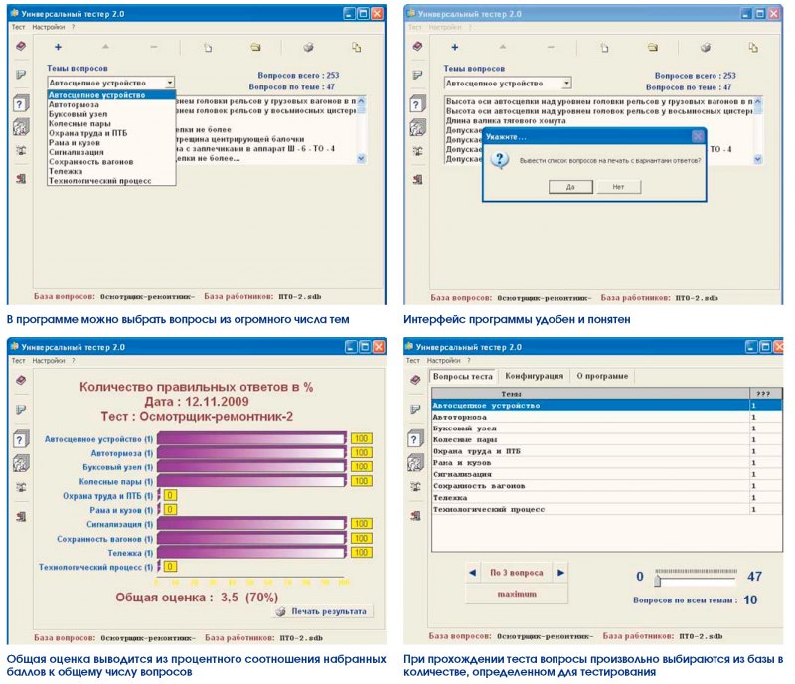Click new document toolbar icon above the open dropdown

point(208,47)
